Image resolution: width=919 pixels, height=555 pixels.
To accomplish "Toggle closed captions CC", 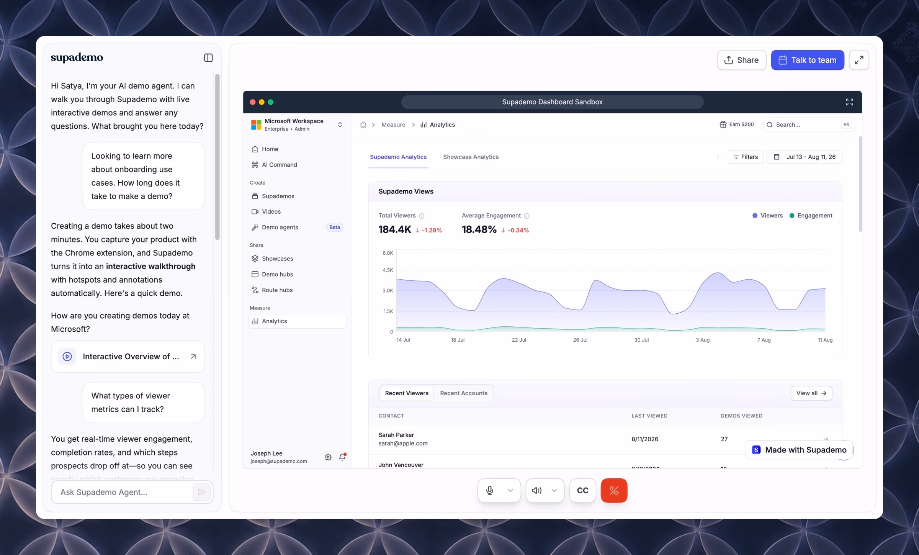I will pos(582,491).
